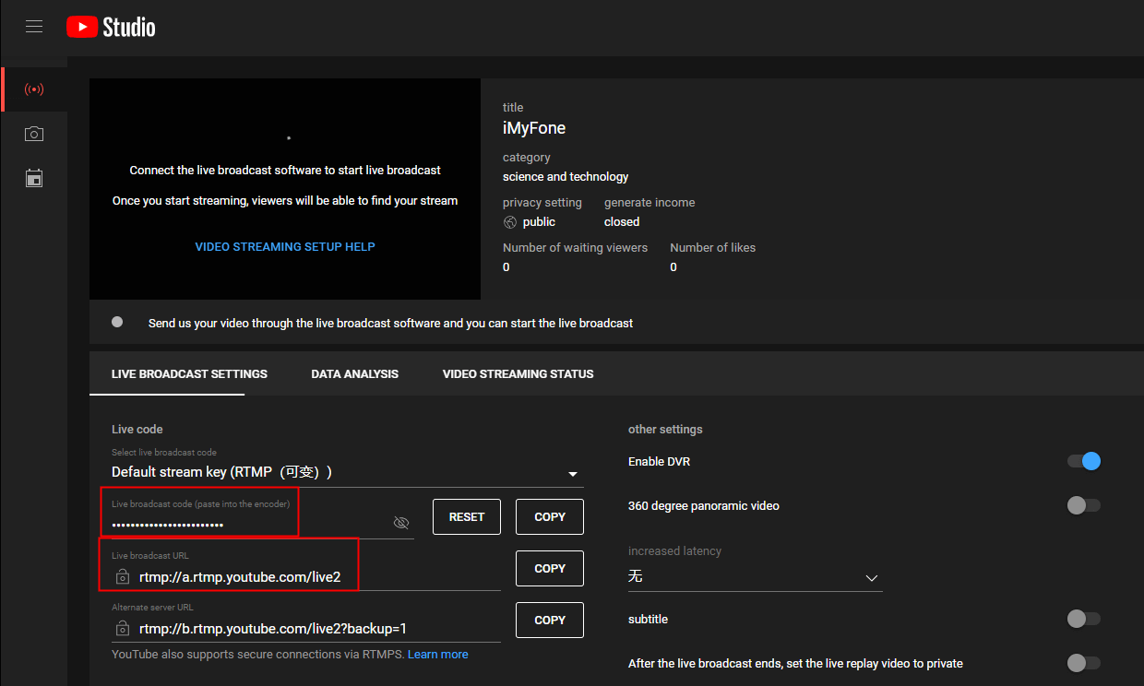Copy the live broadcast code
The image size is (1144, 686).
[550, 517]
